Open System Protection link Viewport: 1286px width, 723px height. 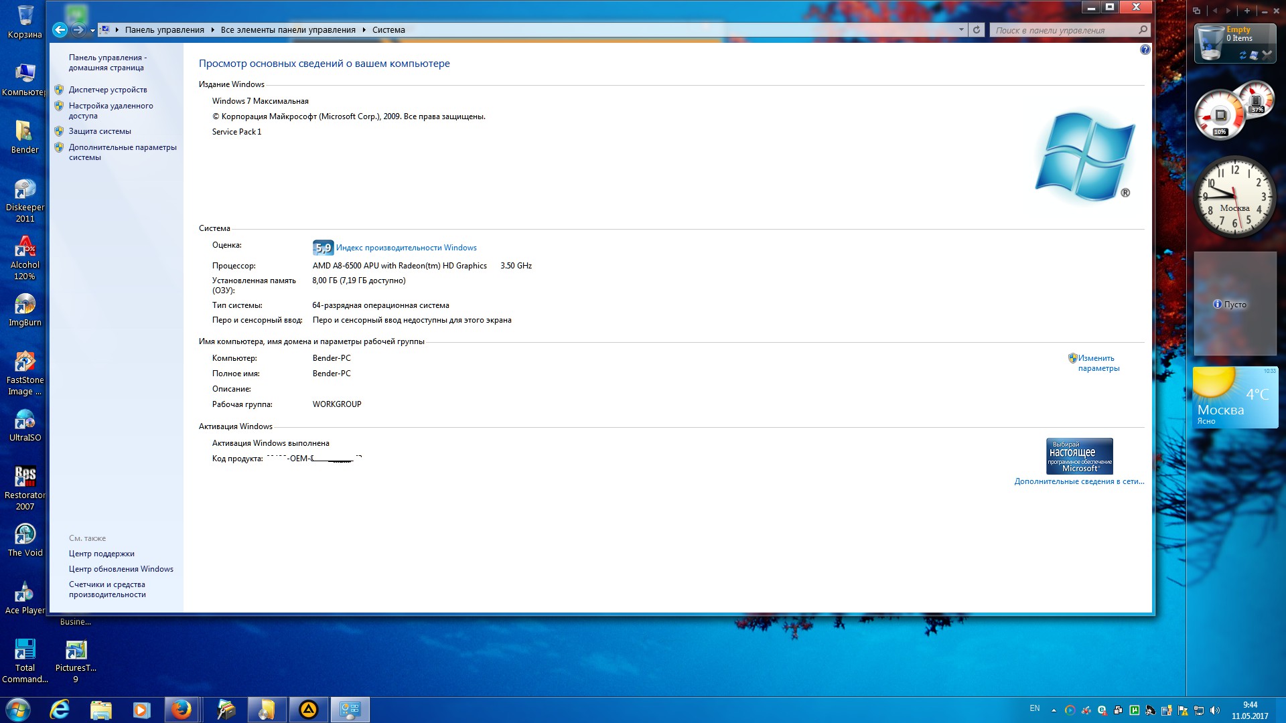100,131
